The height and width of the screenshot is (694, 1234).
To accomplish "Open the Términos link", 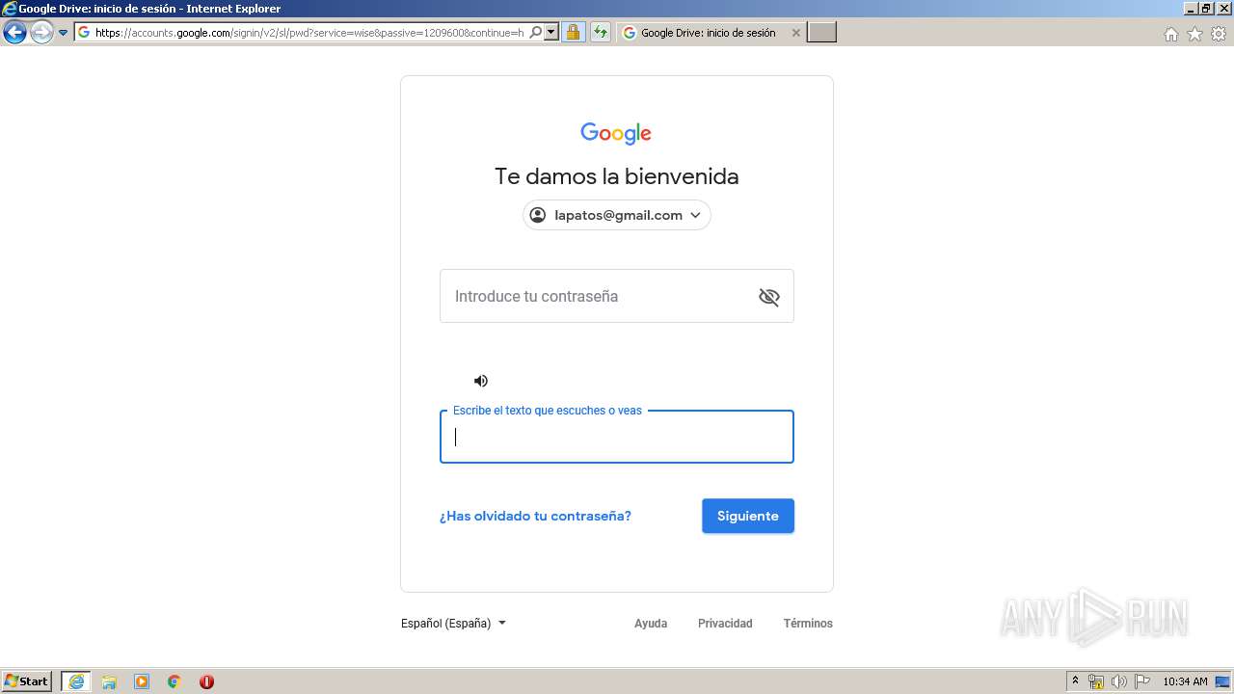I will 808,624.
